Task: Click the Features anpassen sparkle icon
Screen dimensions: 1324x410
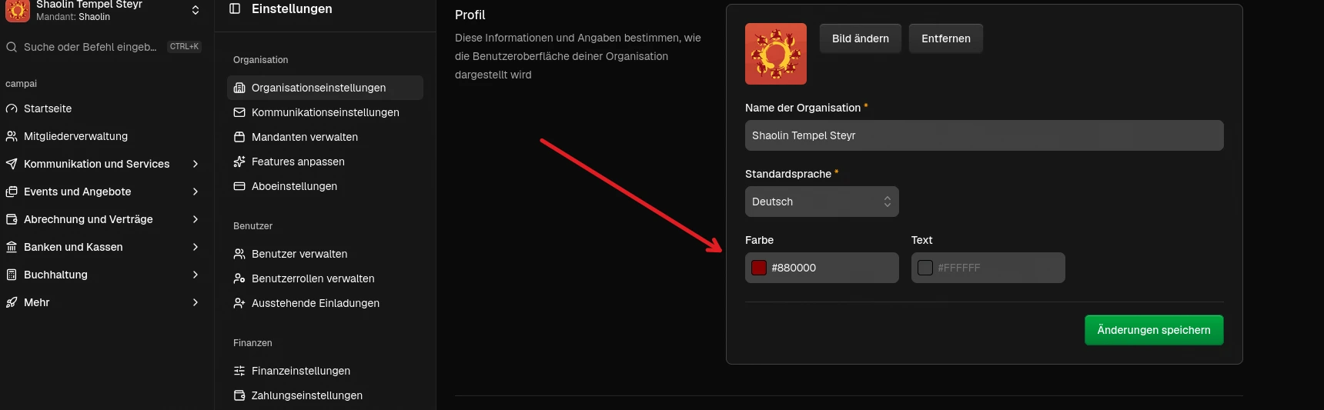Action: point(239,162)
